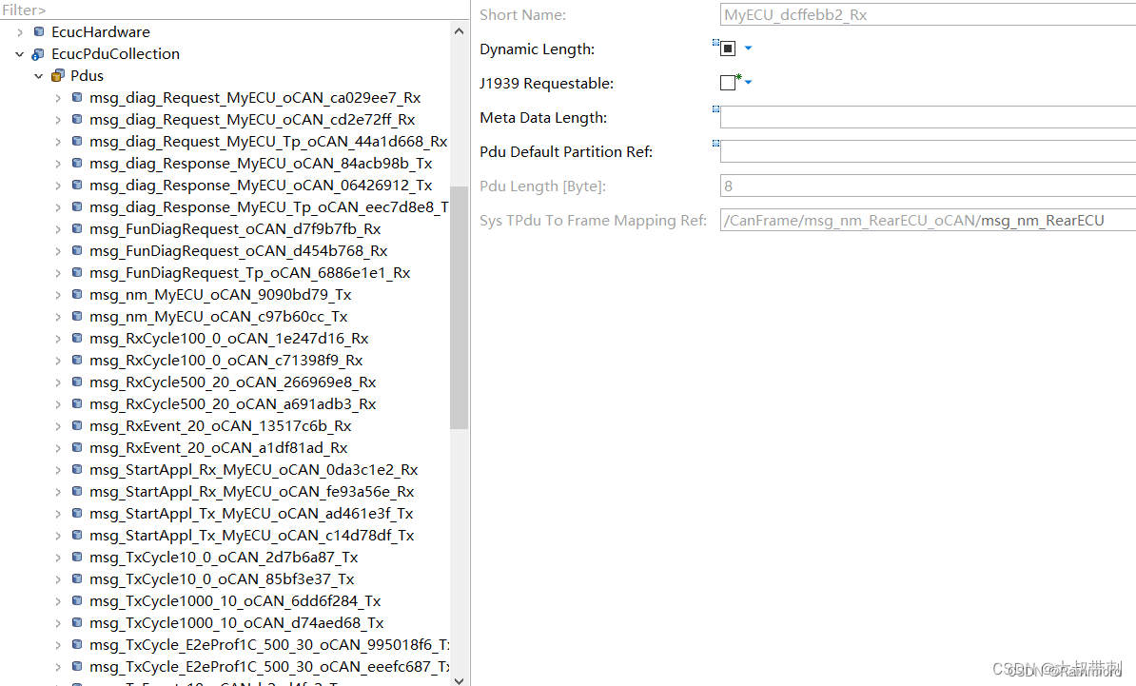Click the Pdus folder icon
This screenshot has height=686, width=1136.
[58, 75]
